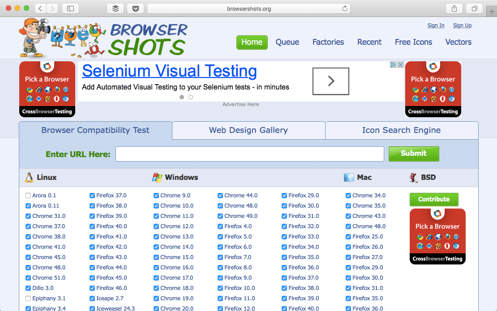Open top-right CrossBrowserTesting banner ad
The width and height of the screenshot is (497, 311).
coord(433,89)
